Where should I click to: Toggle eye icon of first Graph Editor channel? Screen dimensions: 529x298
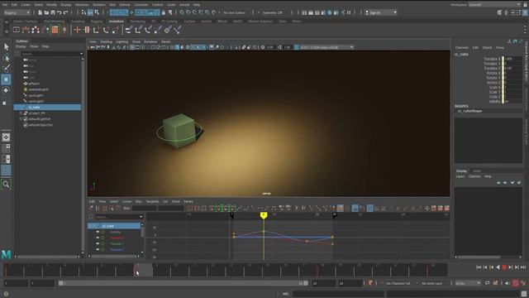(98, 232)
